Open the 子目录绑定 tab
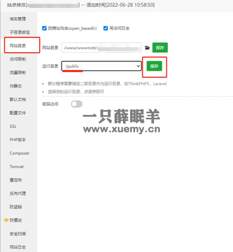The image size is (233, 252). (20, 32)
